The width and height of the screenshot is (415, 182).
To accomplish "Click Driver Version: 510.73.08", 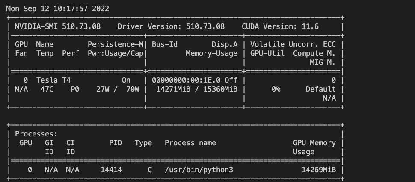I will click(x=171, y=27).
